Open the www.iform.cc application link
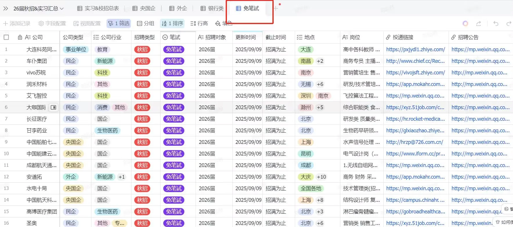 pyautogui.click(x=416, y=154)
